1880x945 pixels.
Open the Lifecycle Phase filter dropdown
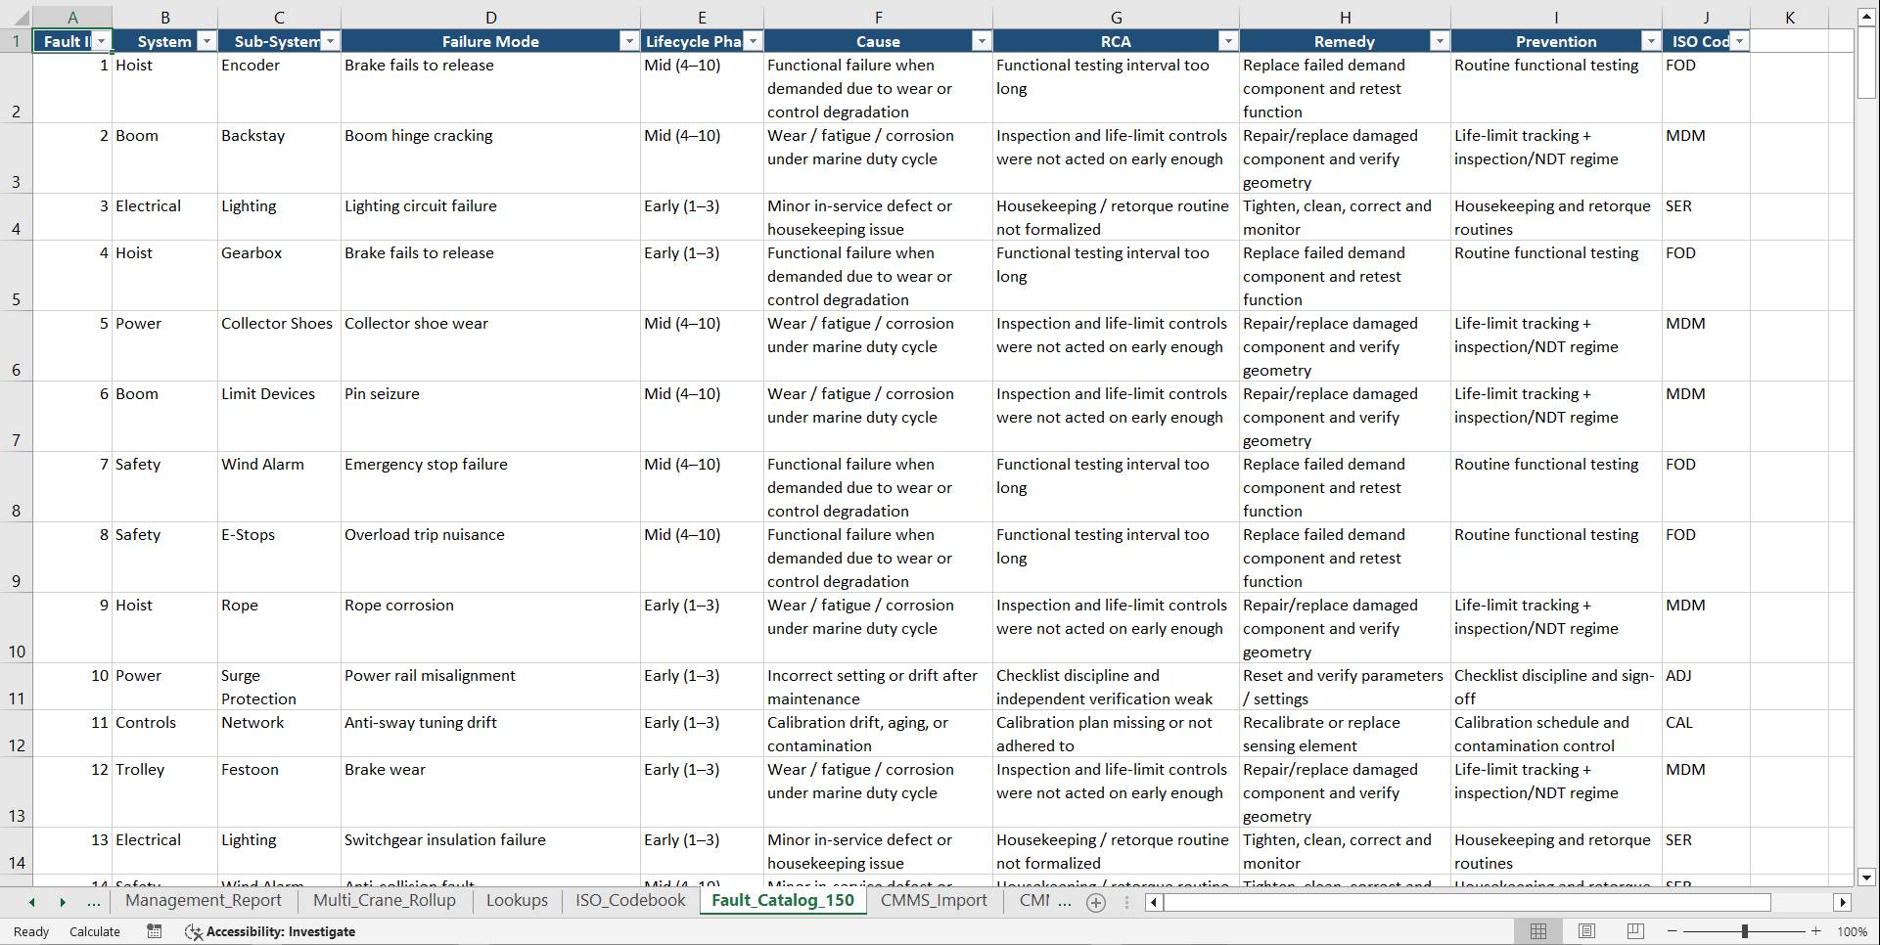click(753, 41)
